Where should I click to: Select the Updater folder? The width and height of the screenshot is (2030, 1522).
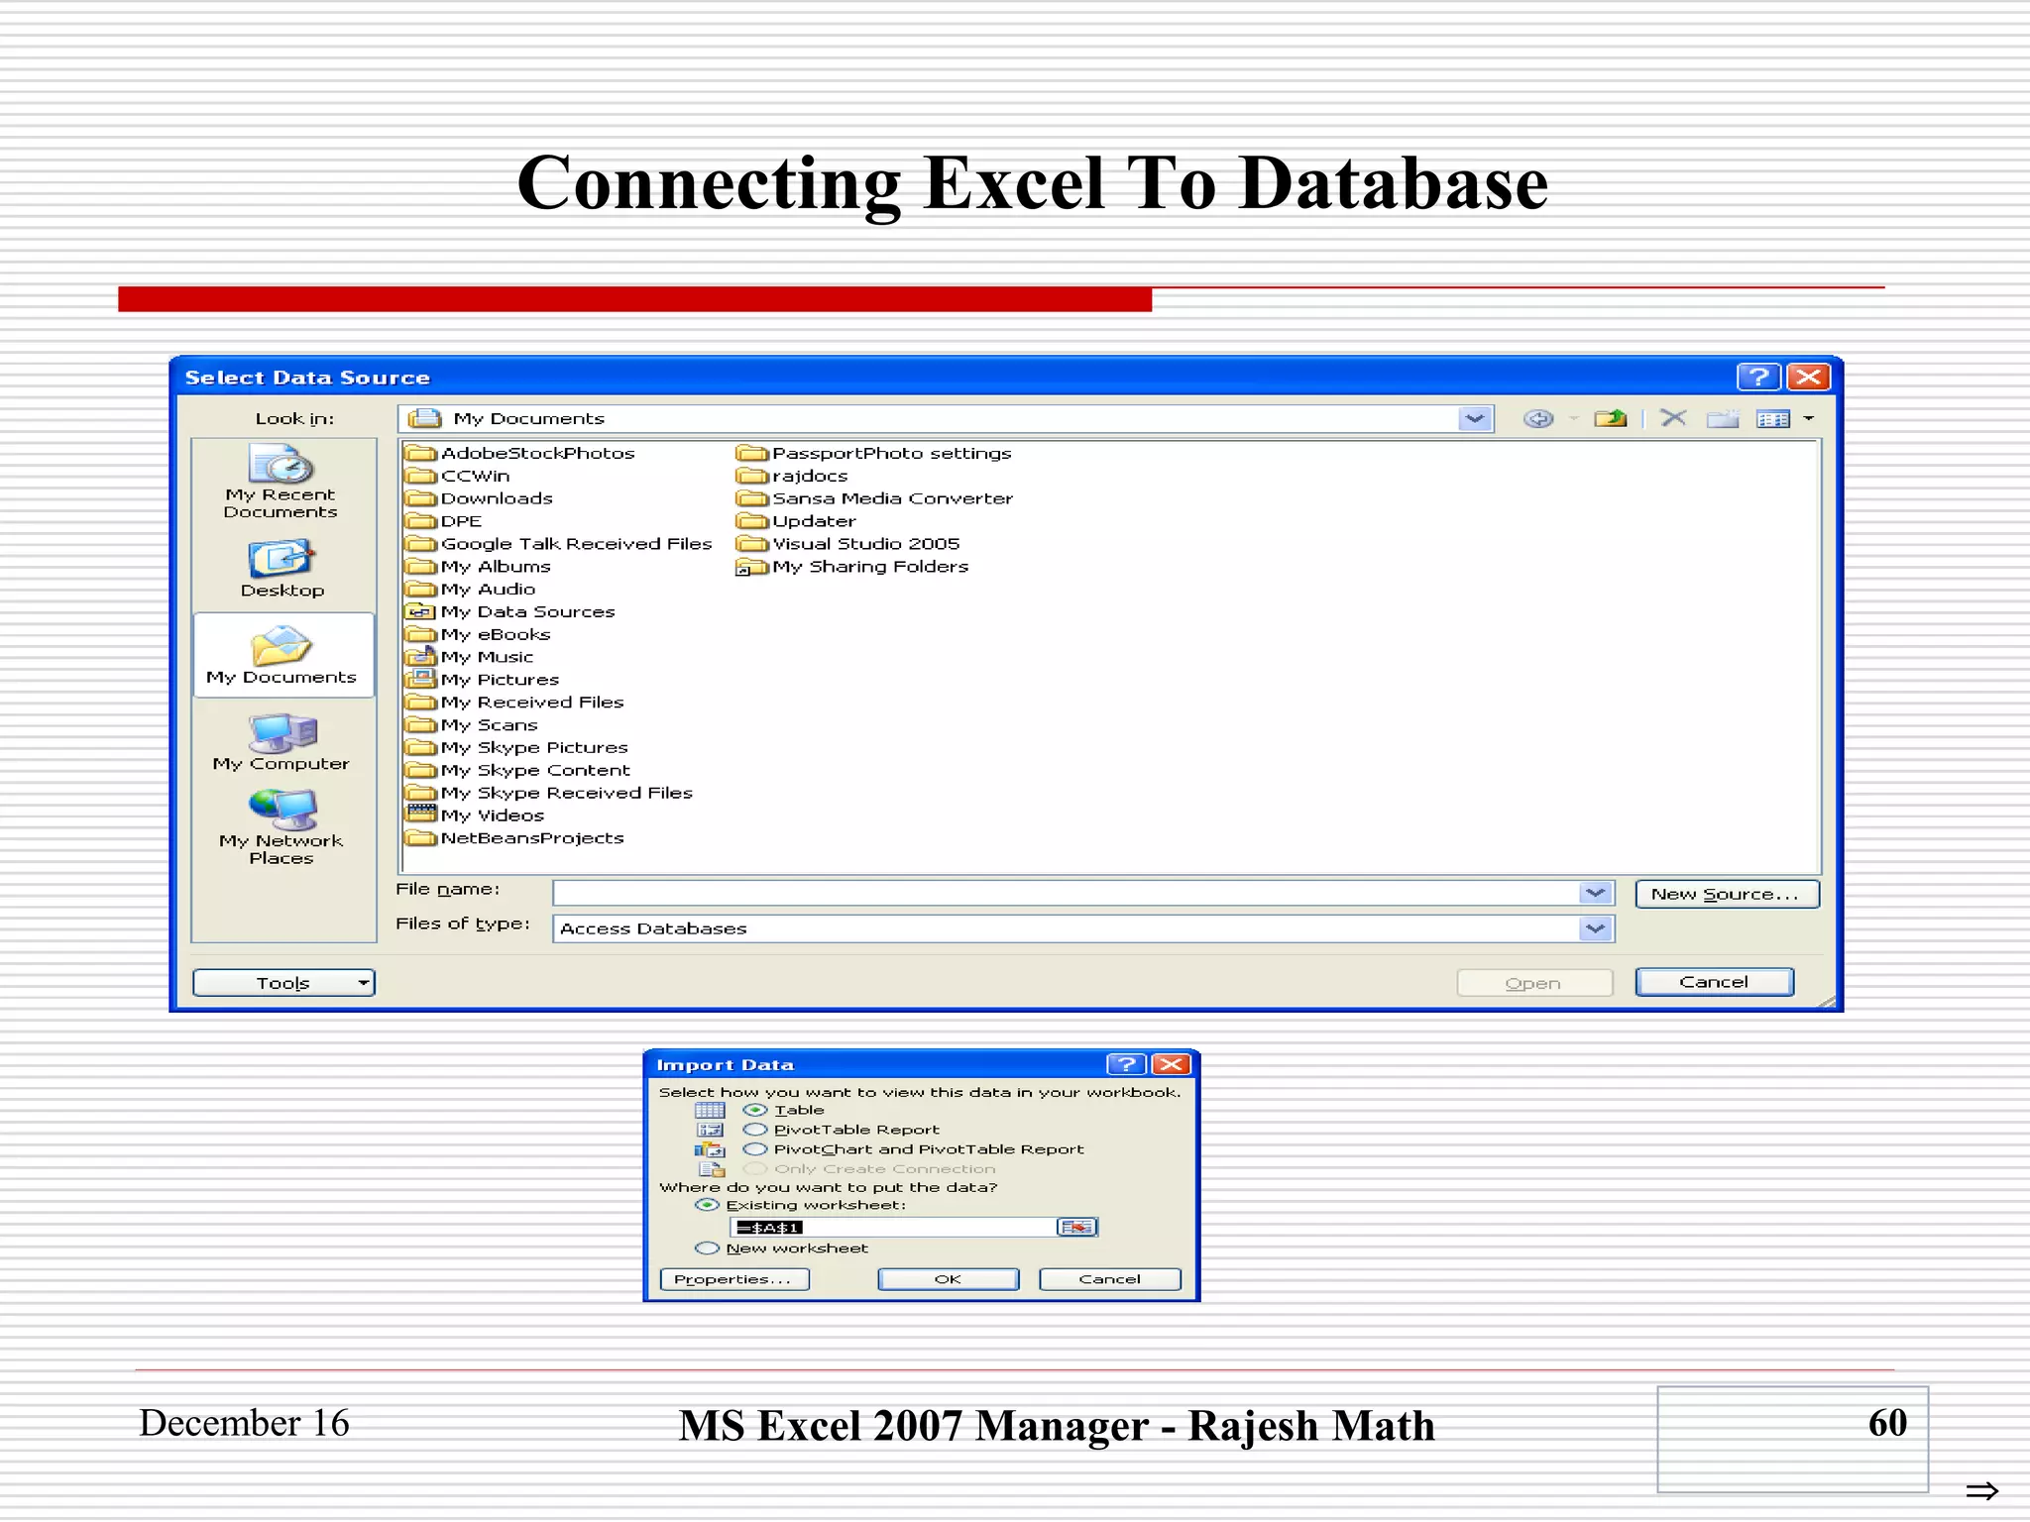797,521
